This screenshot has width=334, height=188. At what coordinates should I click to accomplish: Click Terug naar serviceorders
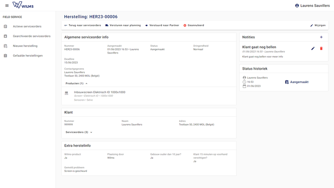click(x=83, y=25)
